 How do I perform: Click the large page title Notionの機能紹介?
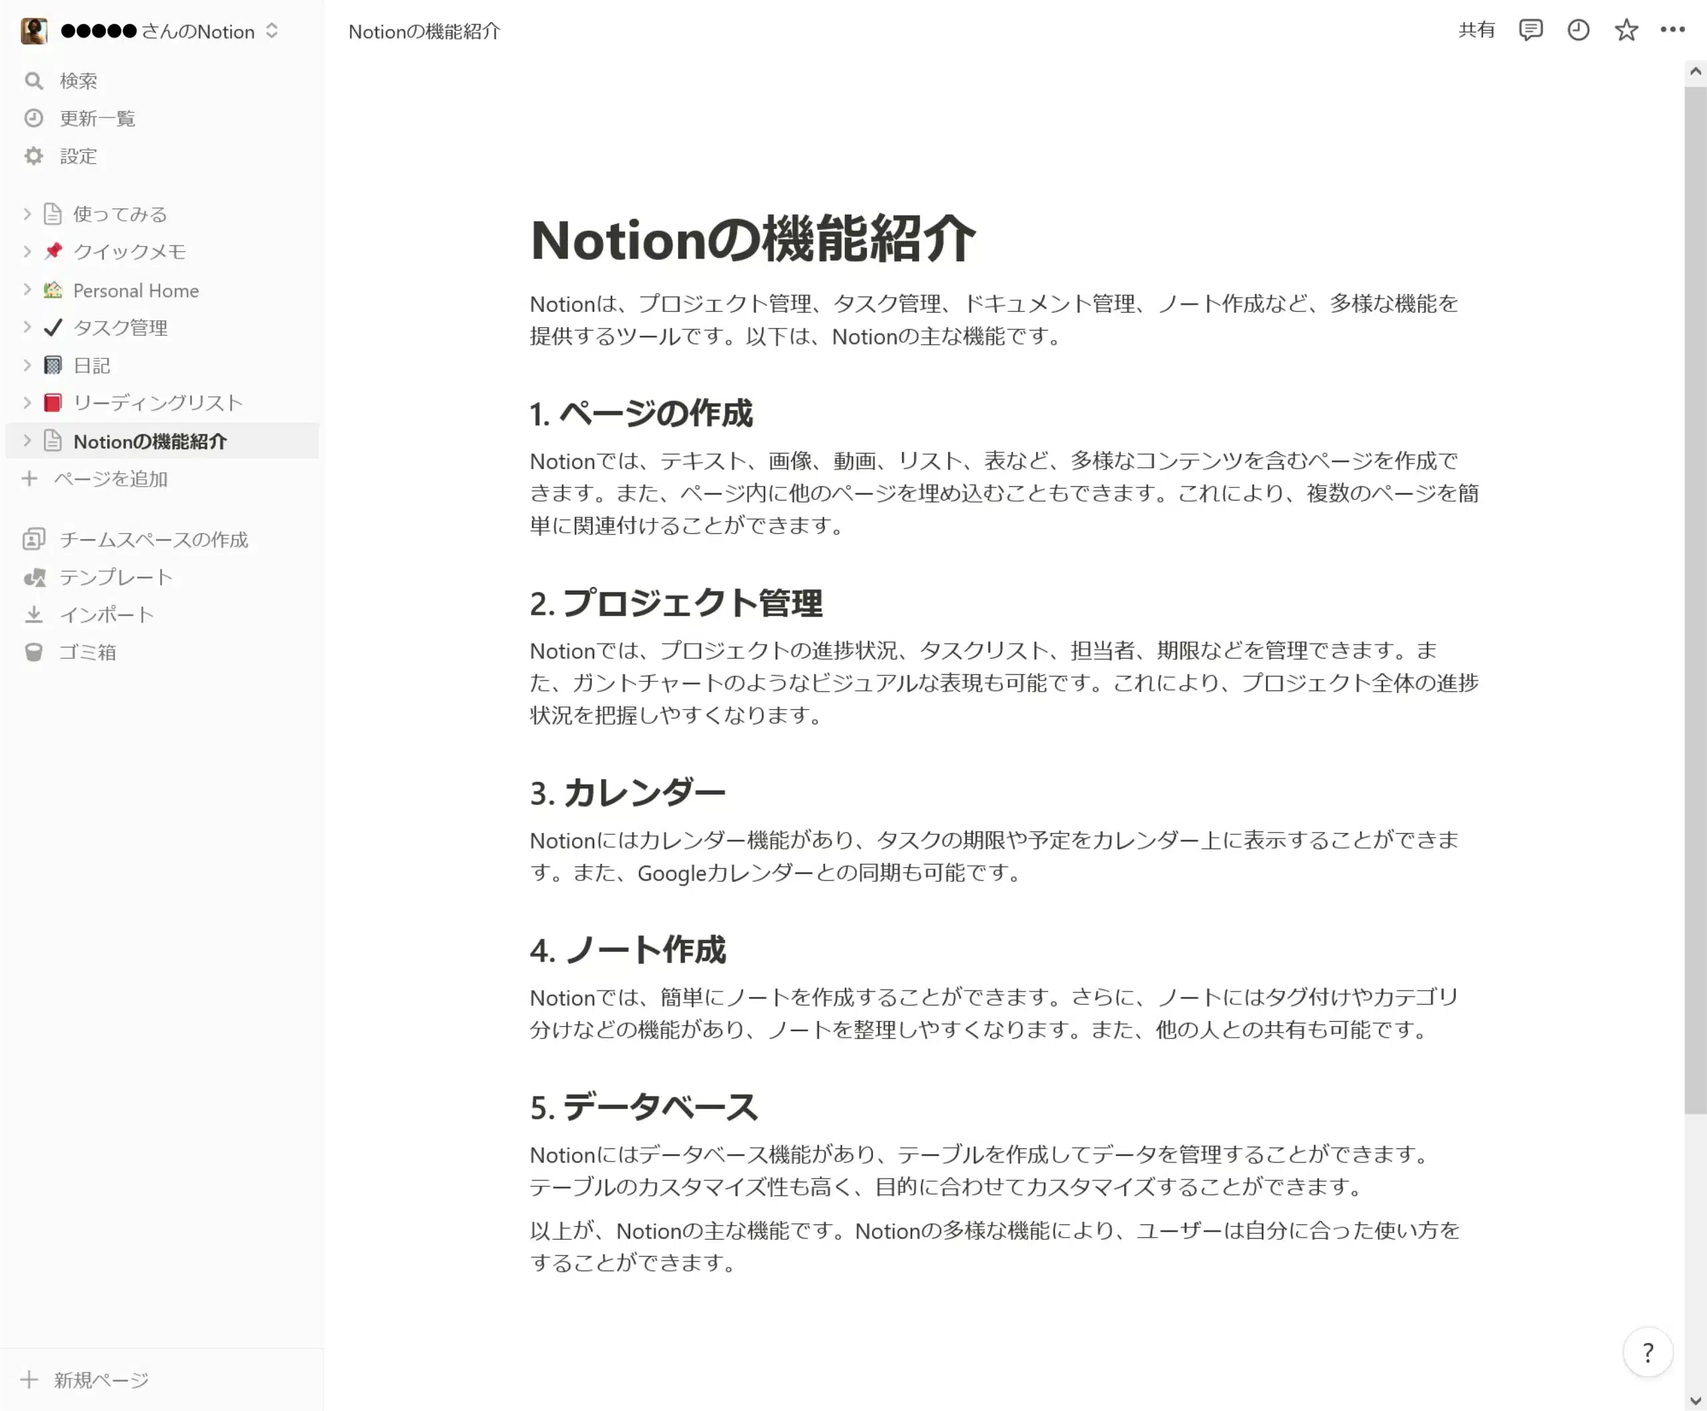[753, 240]
